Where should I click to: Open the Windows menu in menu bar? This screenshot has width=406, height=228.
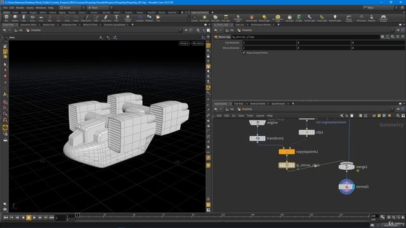pos(41,8)
